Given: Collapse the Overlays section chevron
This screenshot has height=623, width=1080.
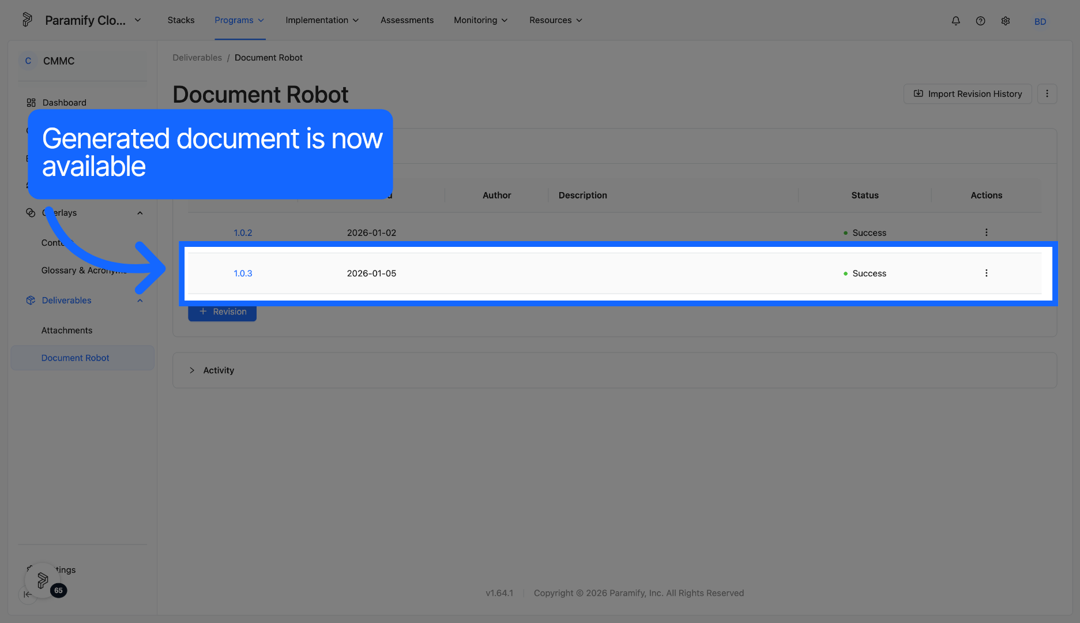Looking at the screenshot, I should (x=140, y=213).
